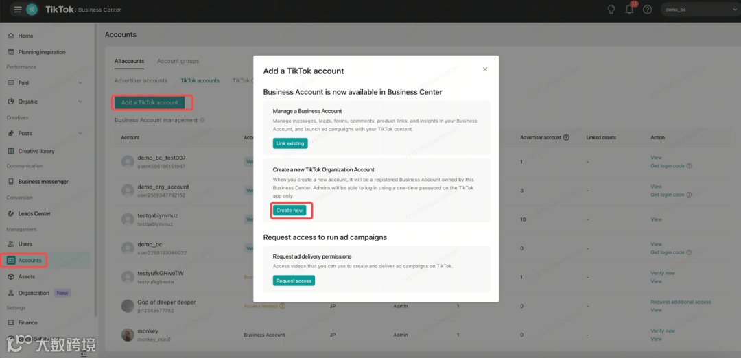Open Creative library in sidebar

click(36, 151)
